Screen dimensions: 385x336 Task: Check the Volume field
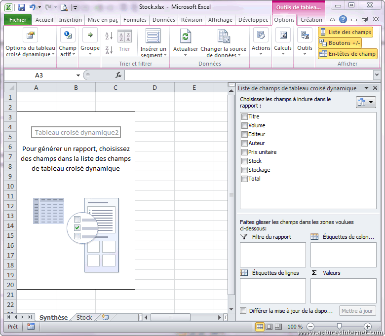244,125
